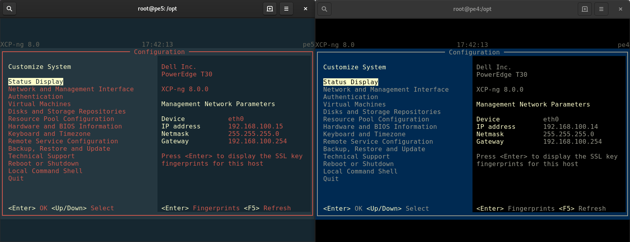Select Quit in the pe4 menu

coord(331,179)
